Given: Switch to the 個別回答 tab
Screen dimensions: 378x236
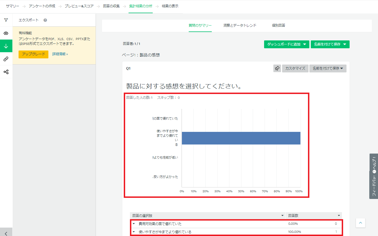Looking at the screenshot, I should [x=278, y=26].
